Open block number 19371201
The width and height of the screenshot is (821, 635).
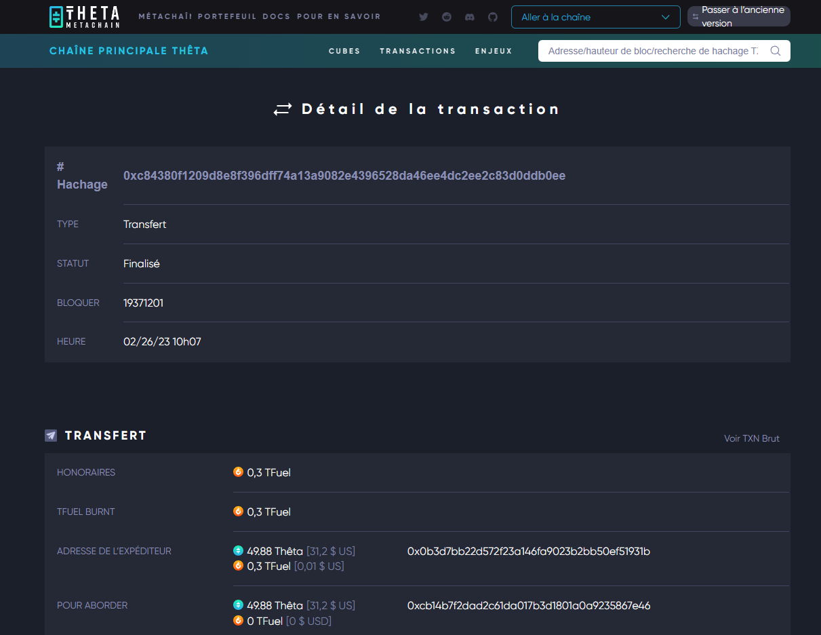(143, 303)
